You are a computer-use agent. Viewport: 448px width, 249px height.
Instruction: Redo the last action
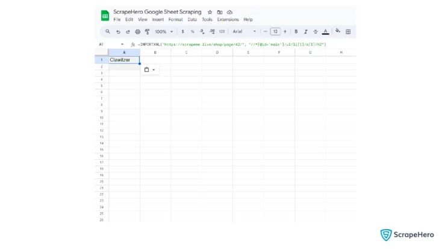[128, 32]
